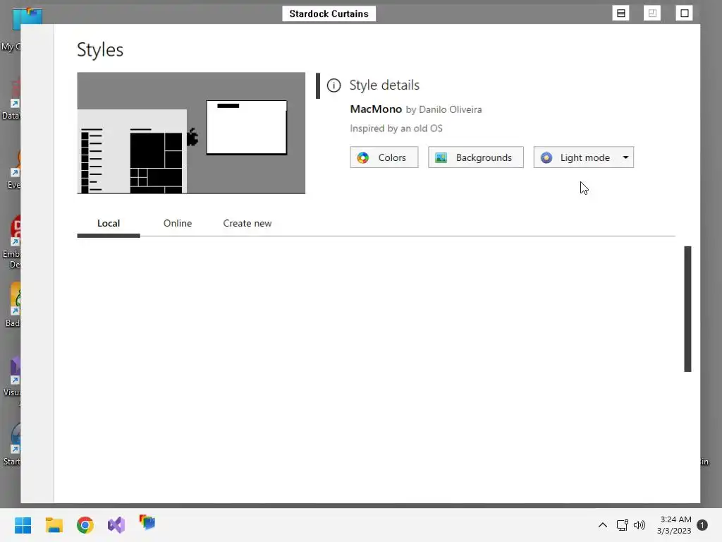722x542 pixels.
Task: Open the Windows Start menu
Action: tap(23, 525)
